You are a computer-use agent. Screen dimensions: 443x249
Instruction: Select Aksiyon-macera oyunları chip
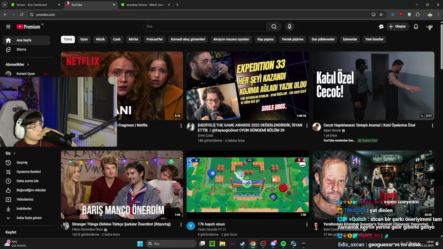click(x=231, y=39)
